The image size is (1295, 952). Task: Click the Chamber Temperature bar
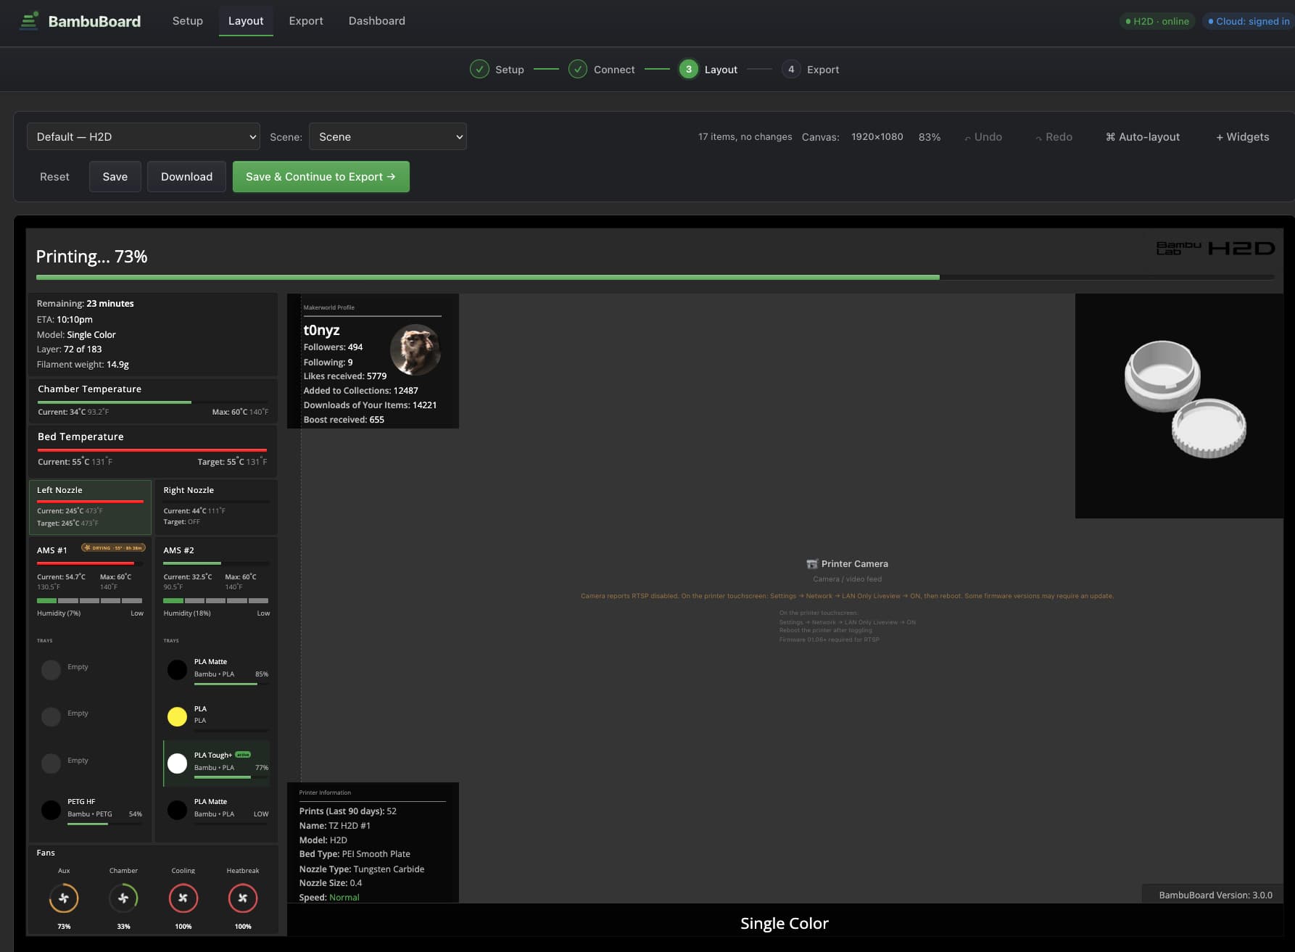pos(152,402)
